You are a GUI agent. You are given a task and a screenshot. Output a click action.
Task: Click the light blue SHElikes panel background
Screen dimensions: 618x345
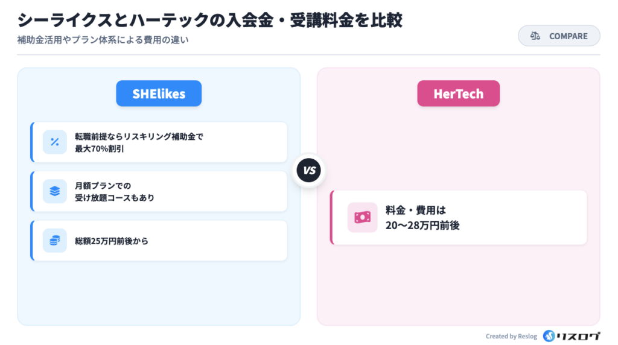click(x=159, y=296)
